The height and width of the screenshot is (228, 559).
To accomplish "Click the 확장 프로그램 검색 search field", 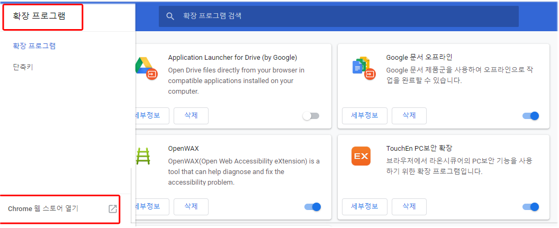I will [x=339, y=16].
